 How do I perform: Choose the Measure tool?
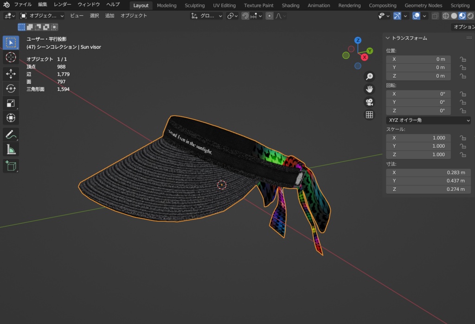[11, 149]
